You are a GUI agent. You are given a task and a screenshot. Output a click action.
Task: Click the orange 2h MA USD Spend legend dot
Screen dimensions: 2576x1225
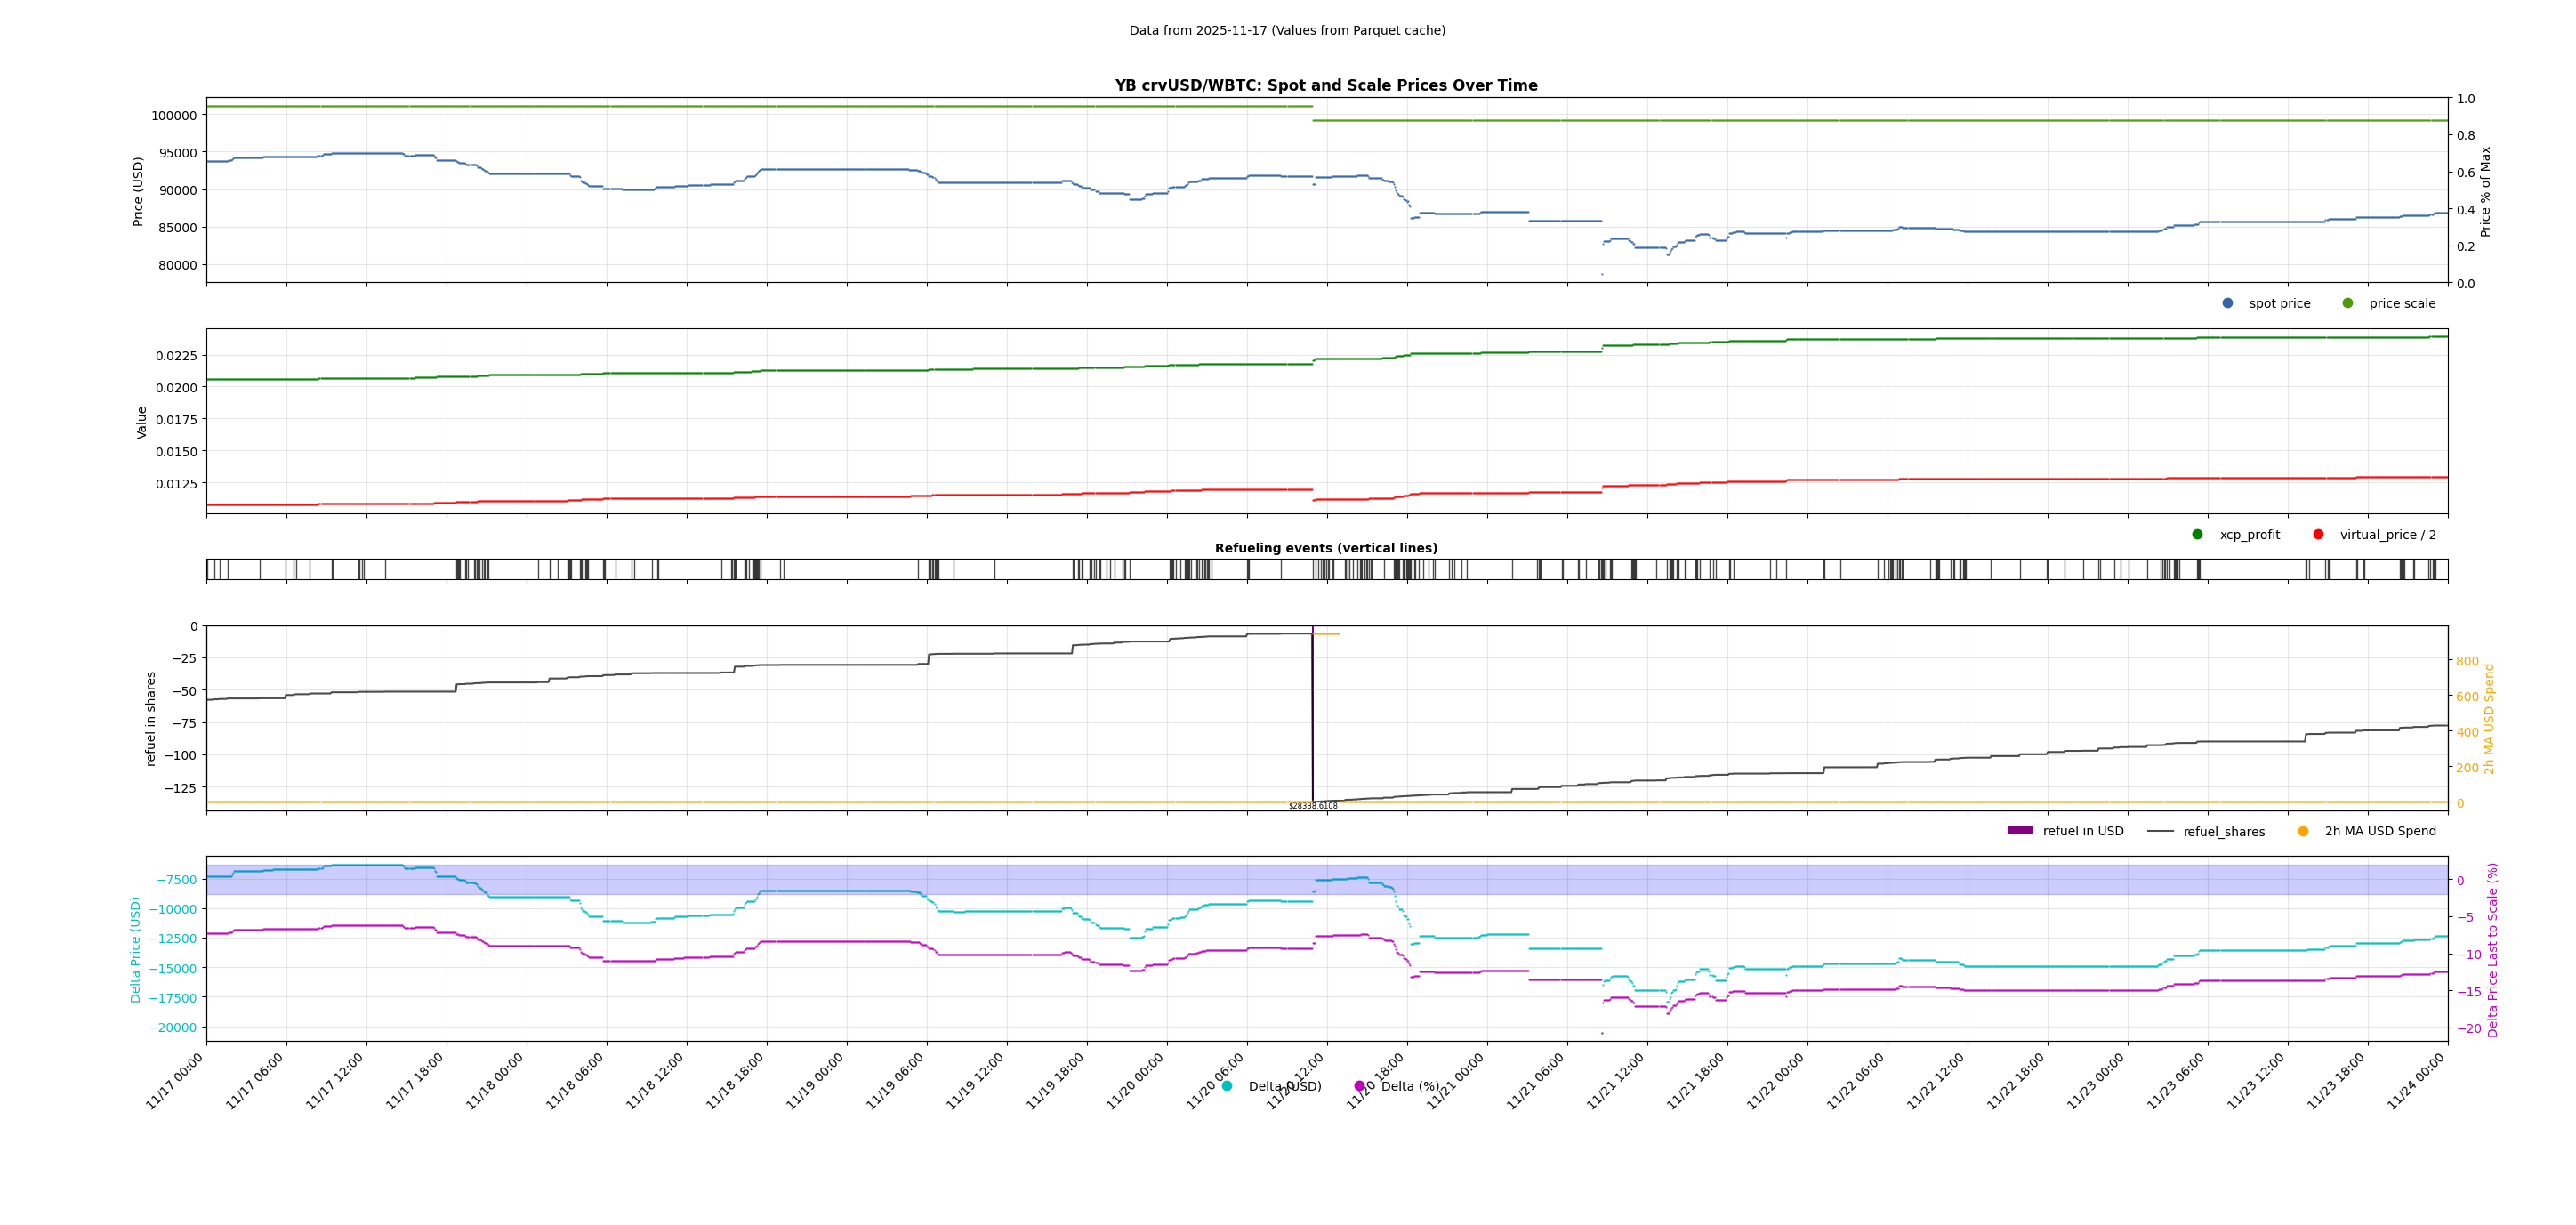2303,831
